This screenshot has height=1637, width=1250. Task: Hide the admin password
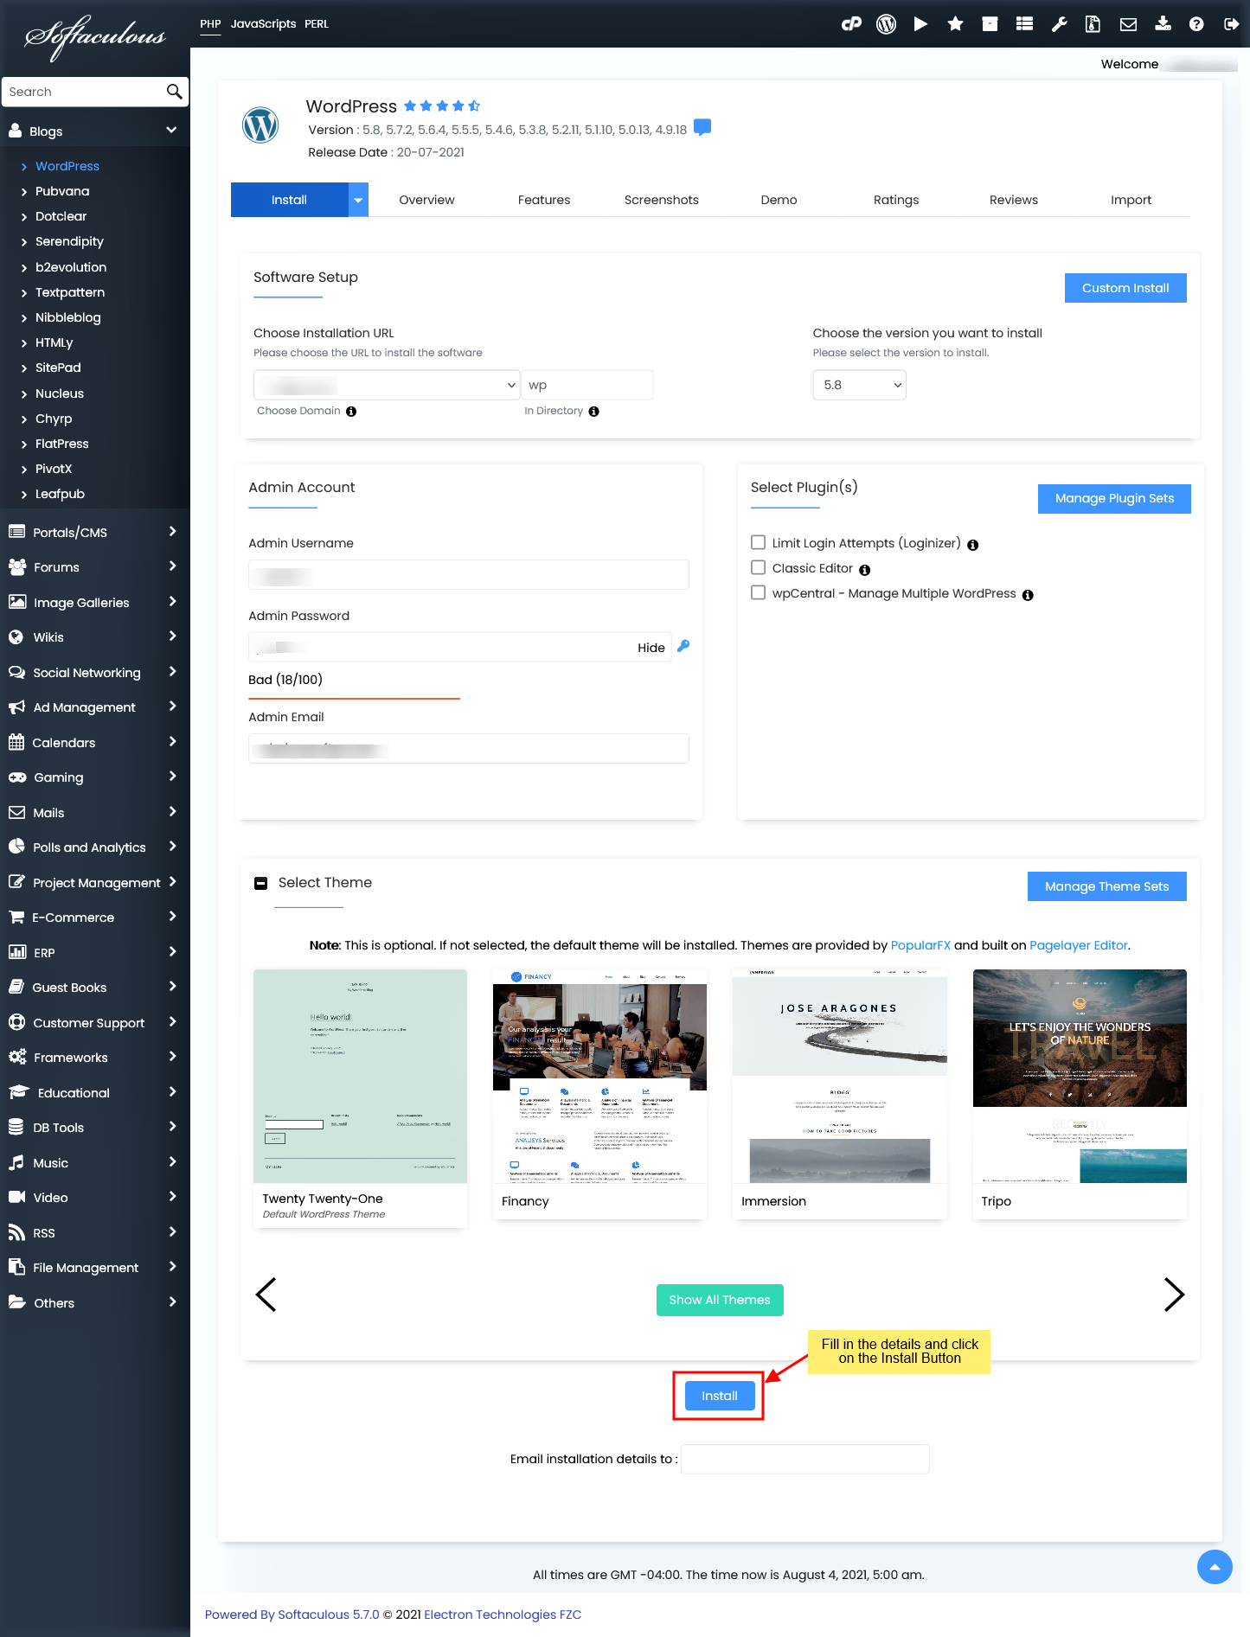(651, 648)
